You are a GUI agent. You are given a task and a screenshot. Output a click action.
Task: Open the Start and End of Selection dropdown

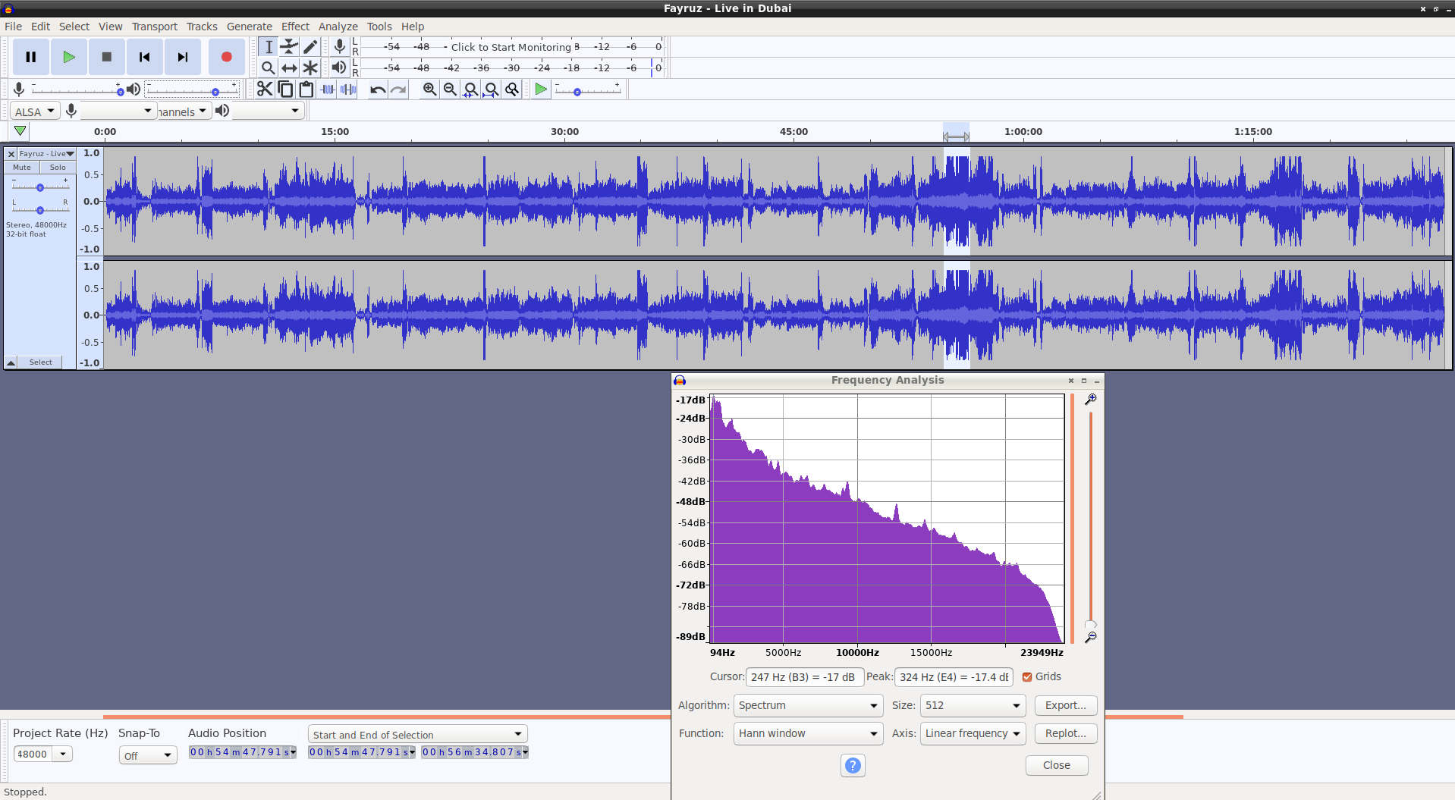[418, 734]
